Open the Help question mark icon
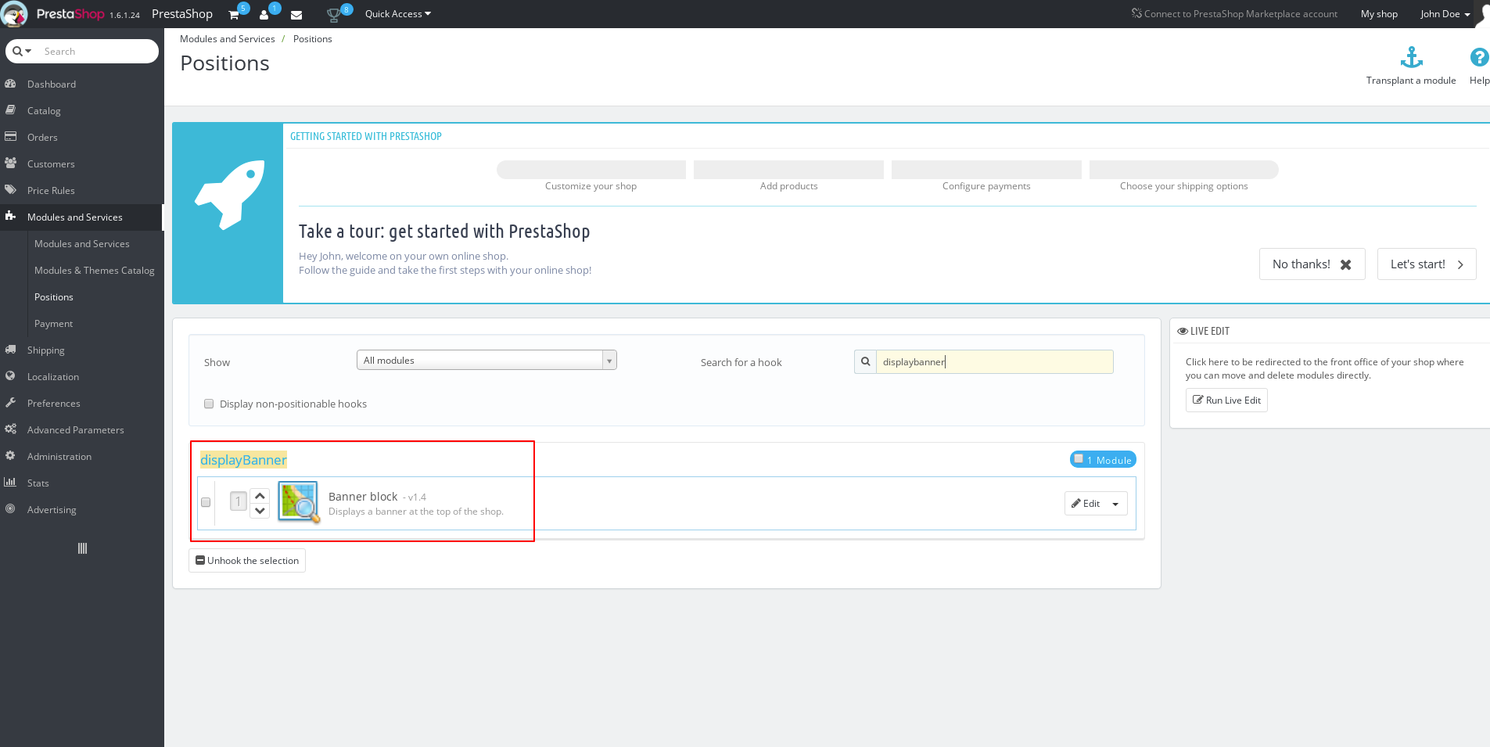The width and height of the screenshot is (1490, 747). click(1479, 57)
